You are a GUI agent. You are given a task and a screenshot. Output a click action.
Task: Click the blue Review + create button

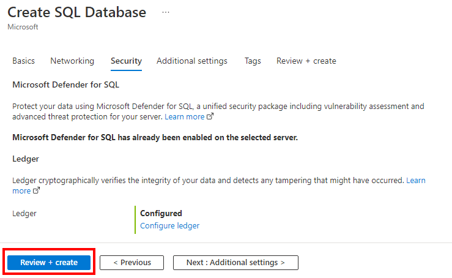point(49,263)
